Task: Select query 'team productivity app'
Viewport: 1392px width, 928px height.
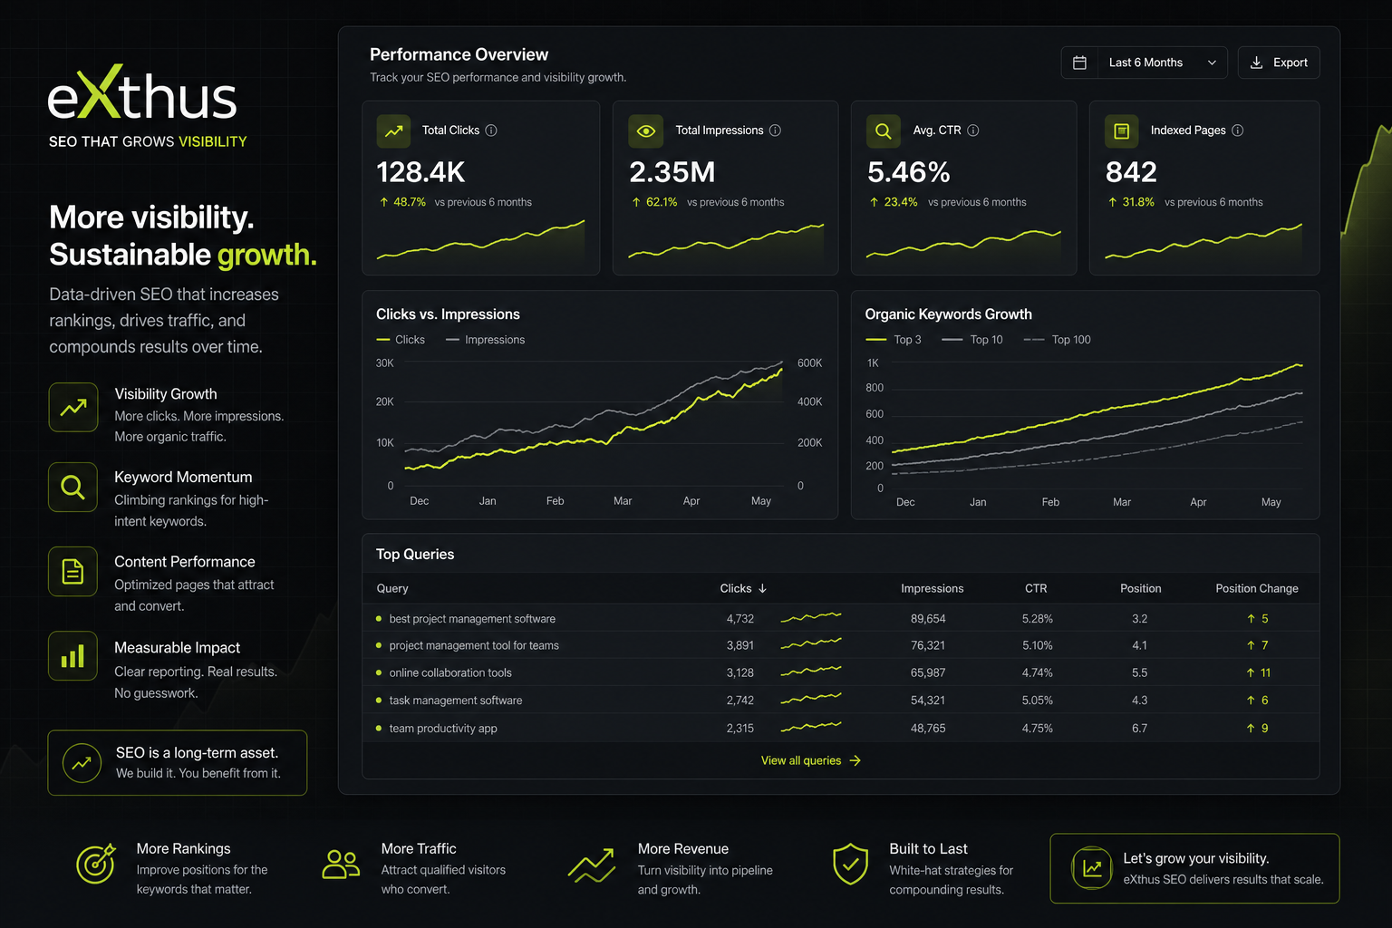Action: (443, 729)
